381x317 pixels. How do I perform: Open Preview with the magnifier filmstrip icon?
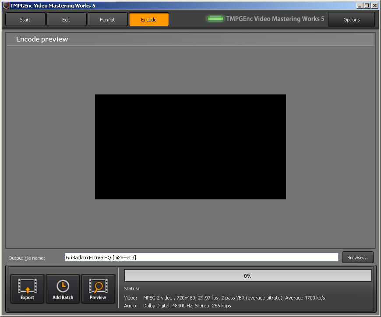tap(98, 289)
